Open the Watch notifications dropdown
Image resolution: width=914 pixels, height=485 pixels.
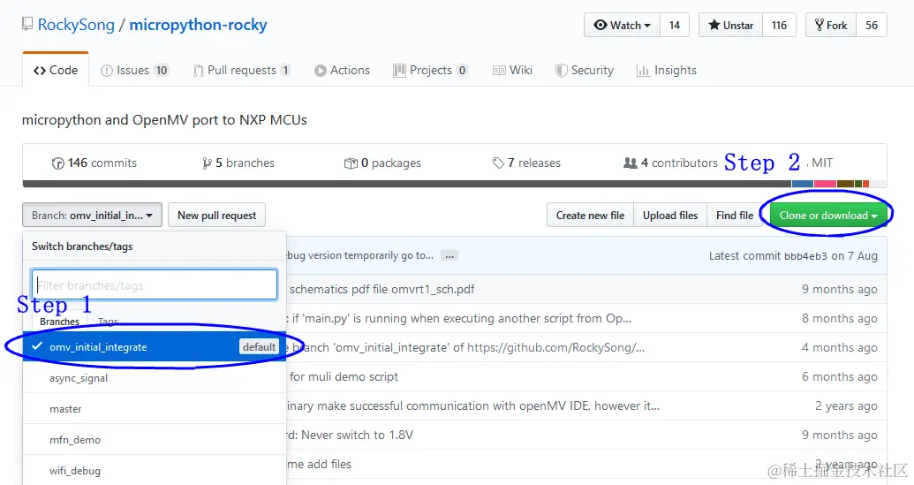click(x=622, y=25)
